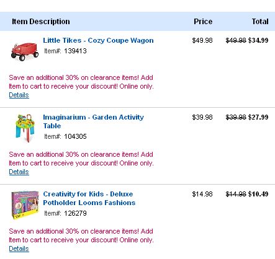Screen dimensions: 275x259
Task: Open Details link under the potholder looms promotion
Action: point(19,248)
